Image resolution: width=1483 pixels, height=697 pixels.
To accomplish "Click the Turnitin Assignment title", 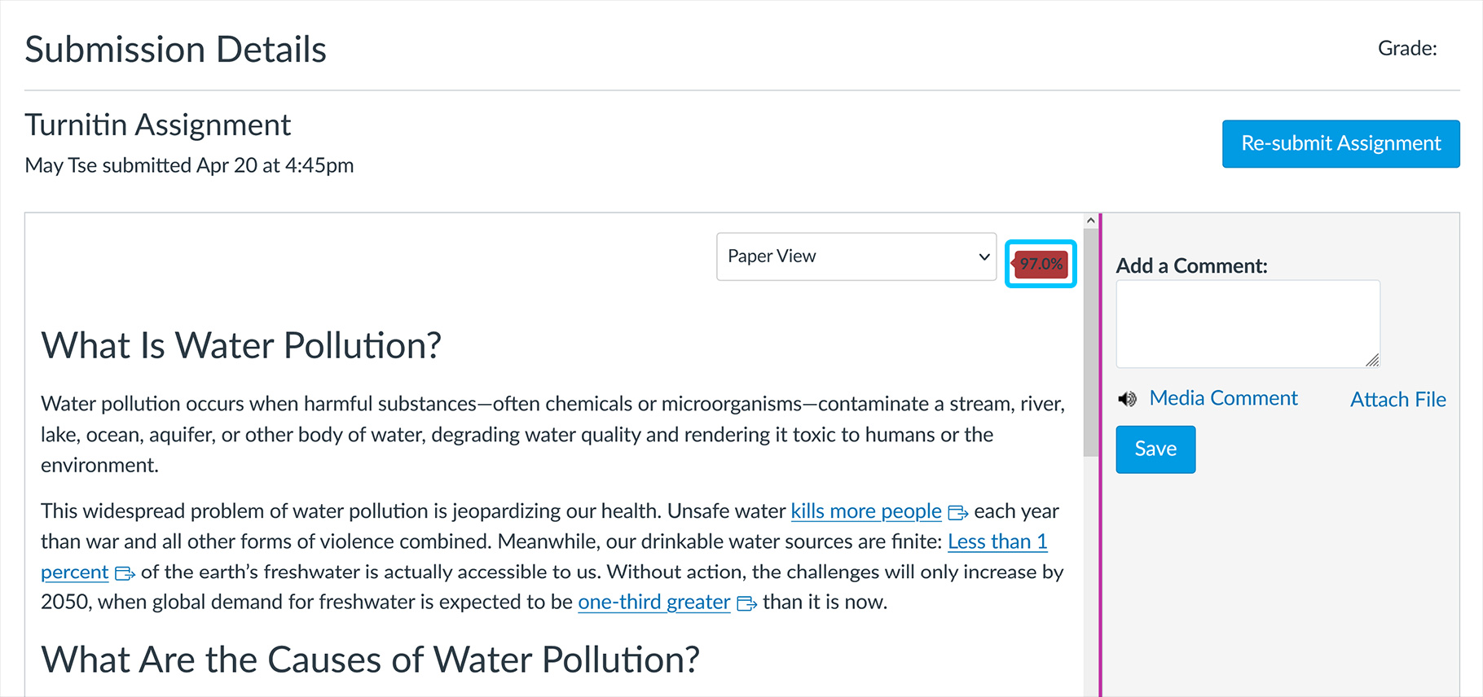I will click(157, 125).
